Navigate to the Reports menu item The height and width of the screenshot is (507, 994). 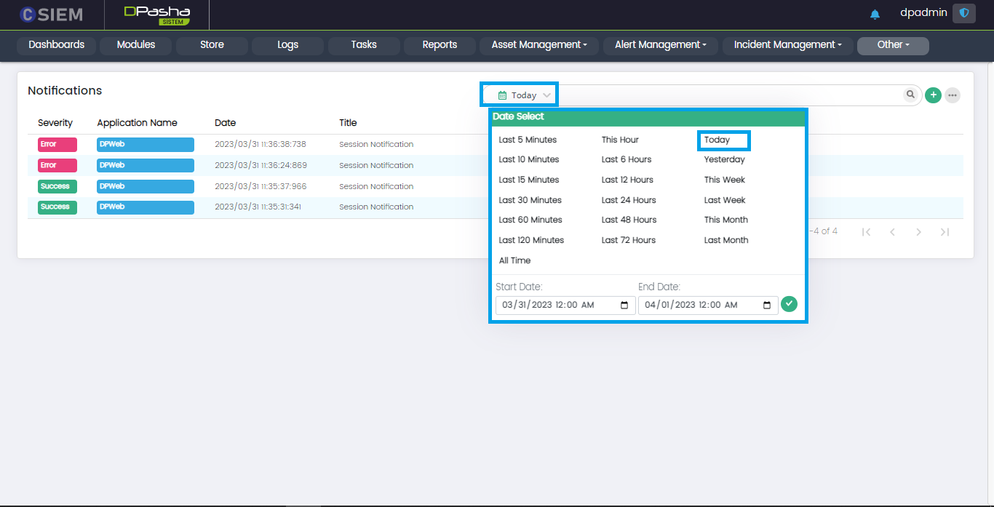click(x=440, y=45)
